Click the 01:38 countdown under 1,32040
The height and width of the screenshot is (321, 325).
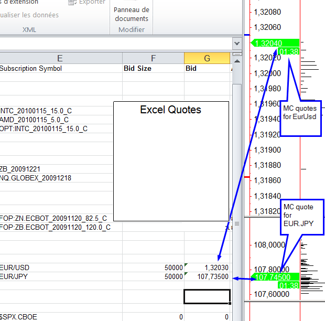[x=288, y=51]
